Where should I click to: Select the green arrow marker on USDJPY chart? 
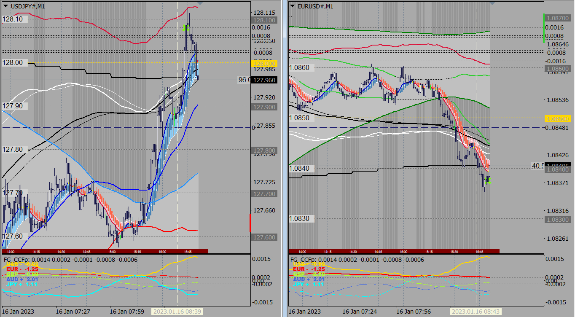tap(185, 28)
